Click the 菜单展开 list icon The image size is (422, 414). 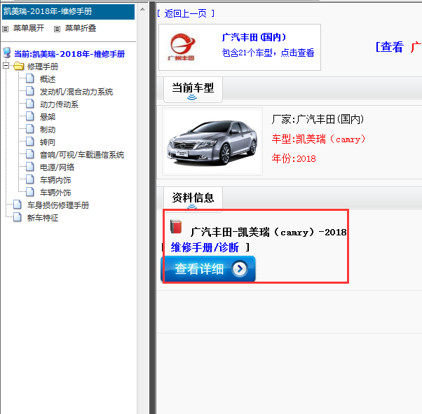(6, 29)
